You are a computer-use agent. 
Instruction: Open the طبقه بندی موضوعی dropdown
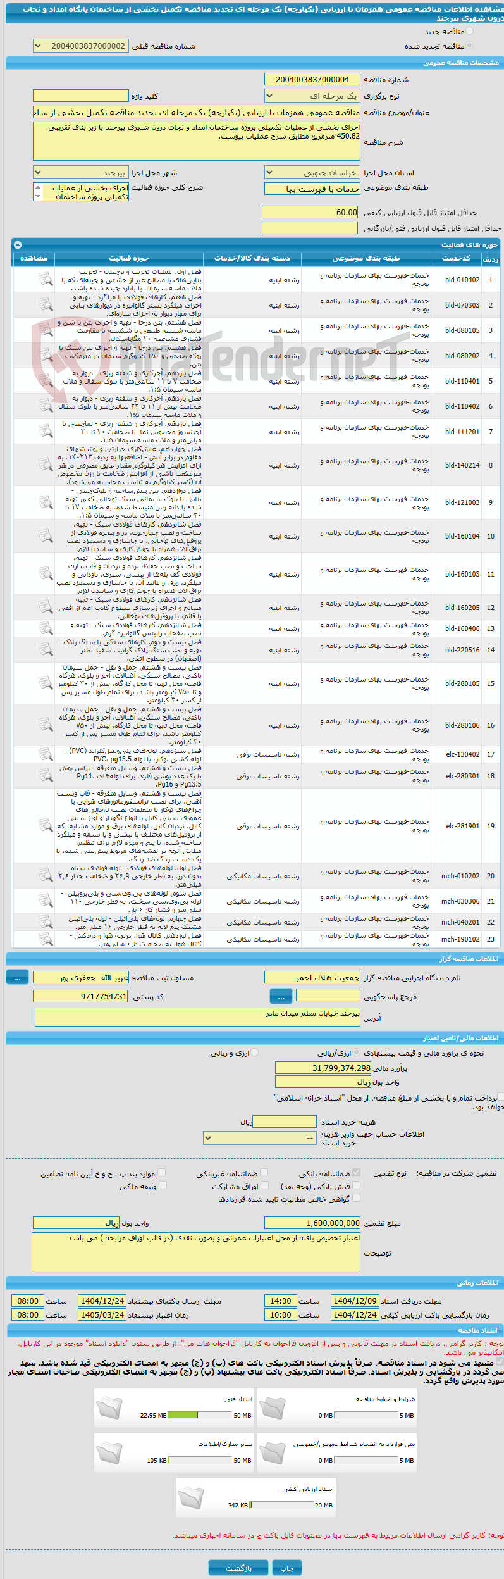tap(312, 189)
